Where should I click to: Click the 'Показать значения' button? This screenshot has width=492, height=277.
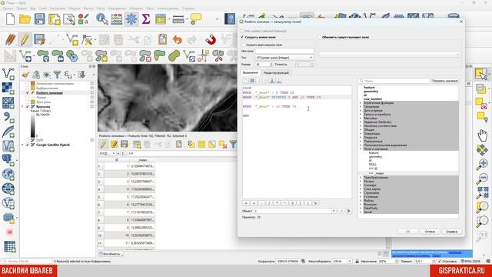445,81
